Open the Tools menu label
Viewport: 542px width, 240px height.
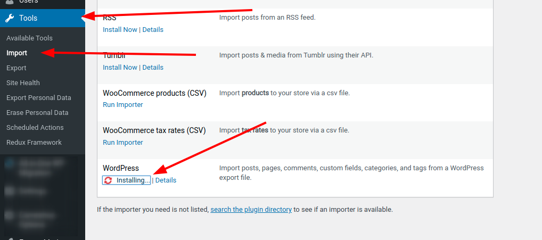[x=28, y=18]
